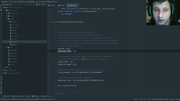Open the Python Console tool window
180x101 pixels.
tap(46, 96)
